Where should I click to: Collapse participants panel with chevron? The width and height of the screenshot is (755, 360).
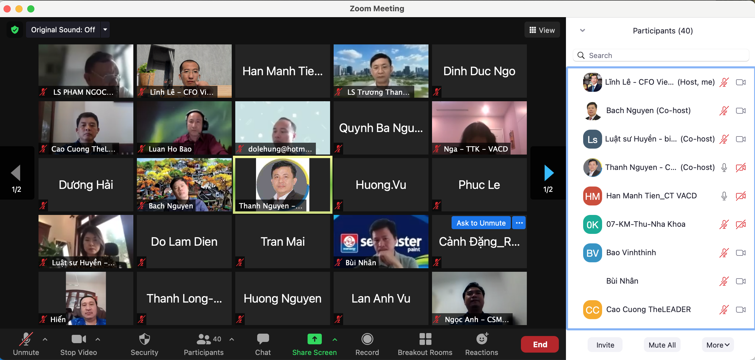click(582, 30)
